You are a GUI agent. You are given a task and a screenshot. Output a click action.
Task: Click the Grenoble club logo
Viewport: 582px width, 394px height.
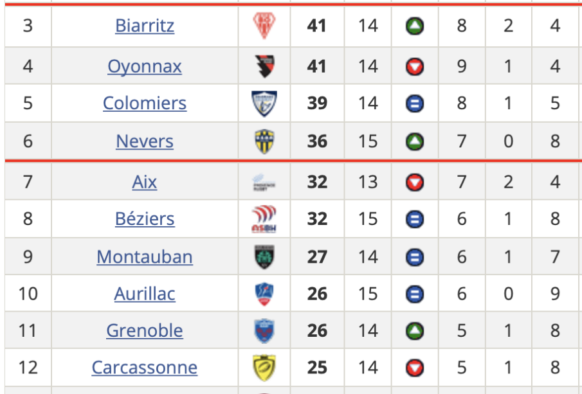pos(264,330)
